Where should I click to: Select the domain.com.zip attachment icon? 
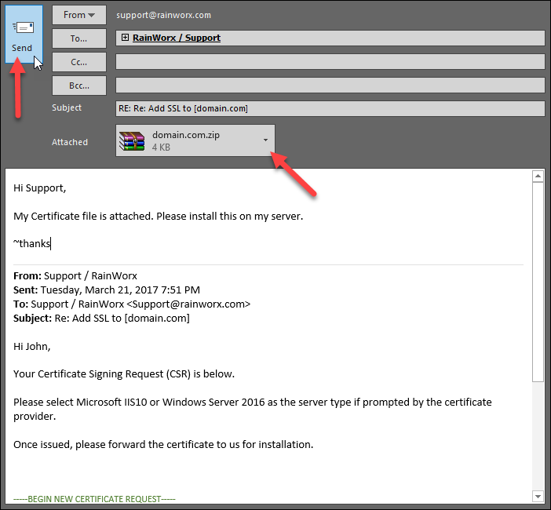(132, 141)
